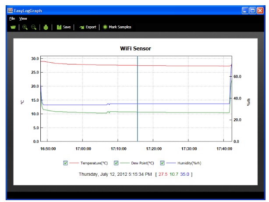
Task: Click the Thursday, July 12, 2012 timestamp
Action: tap(115, 174)
